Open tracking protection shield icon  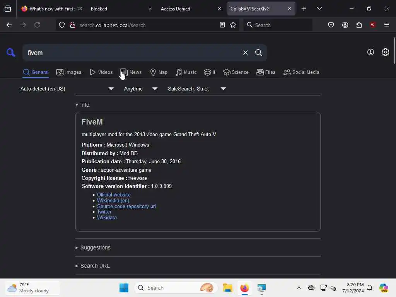pos(62,25)
